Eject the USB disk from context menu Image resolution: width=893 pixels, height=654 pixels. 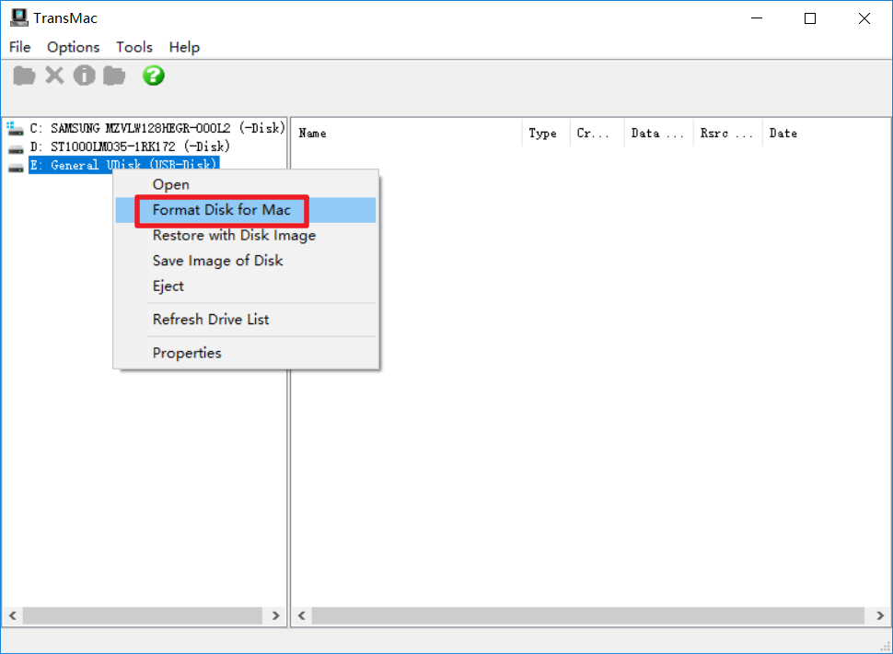[168, 286]
